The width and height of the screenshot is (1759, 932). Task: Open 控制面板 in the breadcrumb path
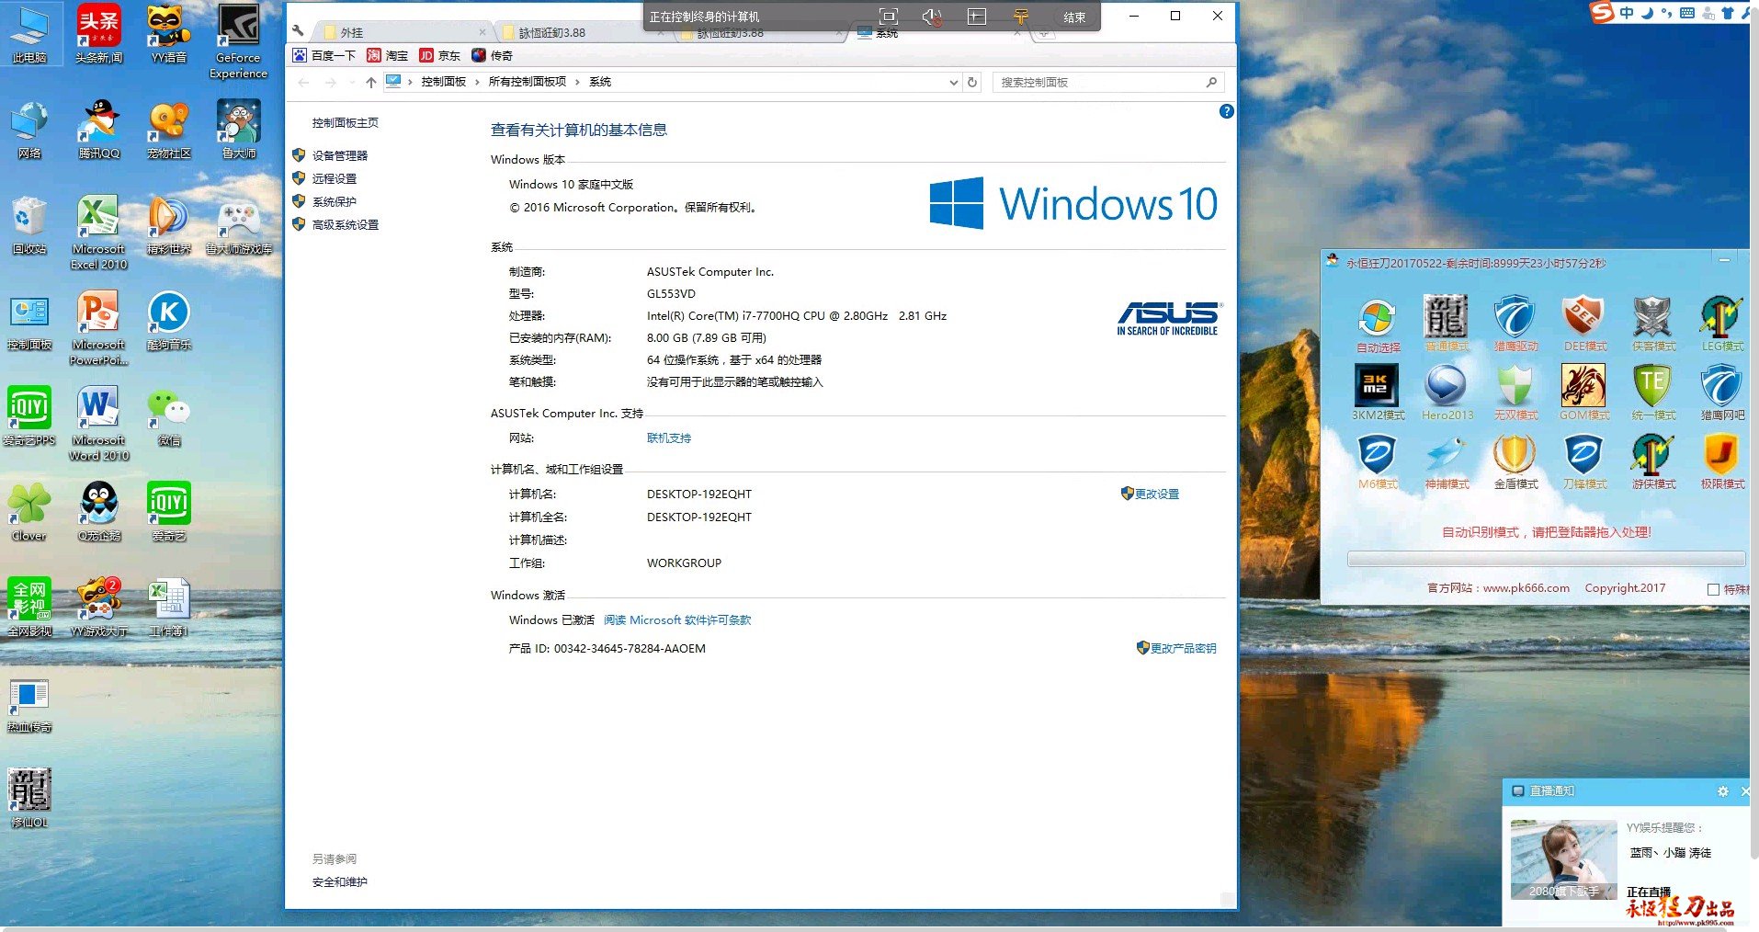(443, 82)
